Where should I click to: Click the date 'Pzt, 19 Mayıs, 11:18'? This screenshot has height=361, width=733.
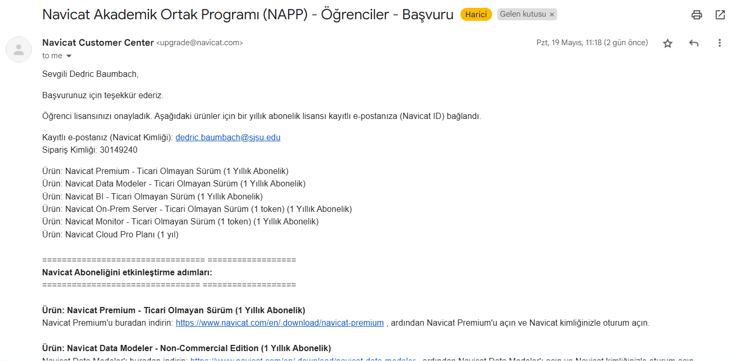(593, 43)
